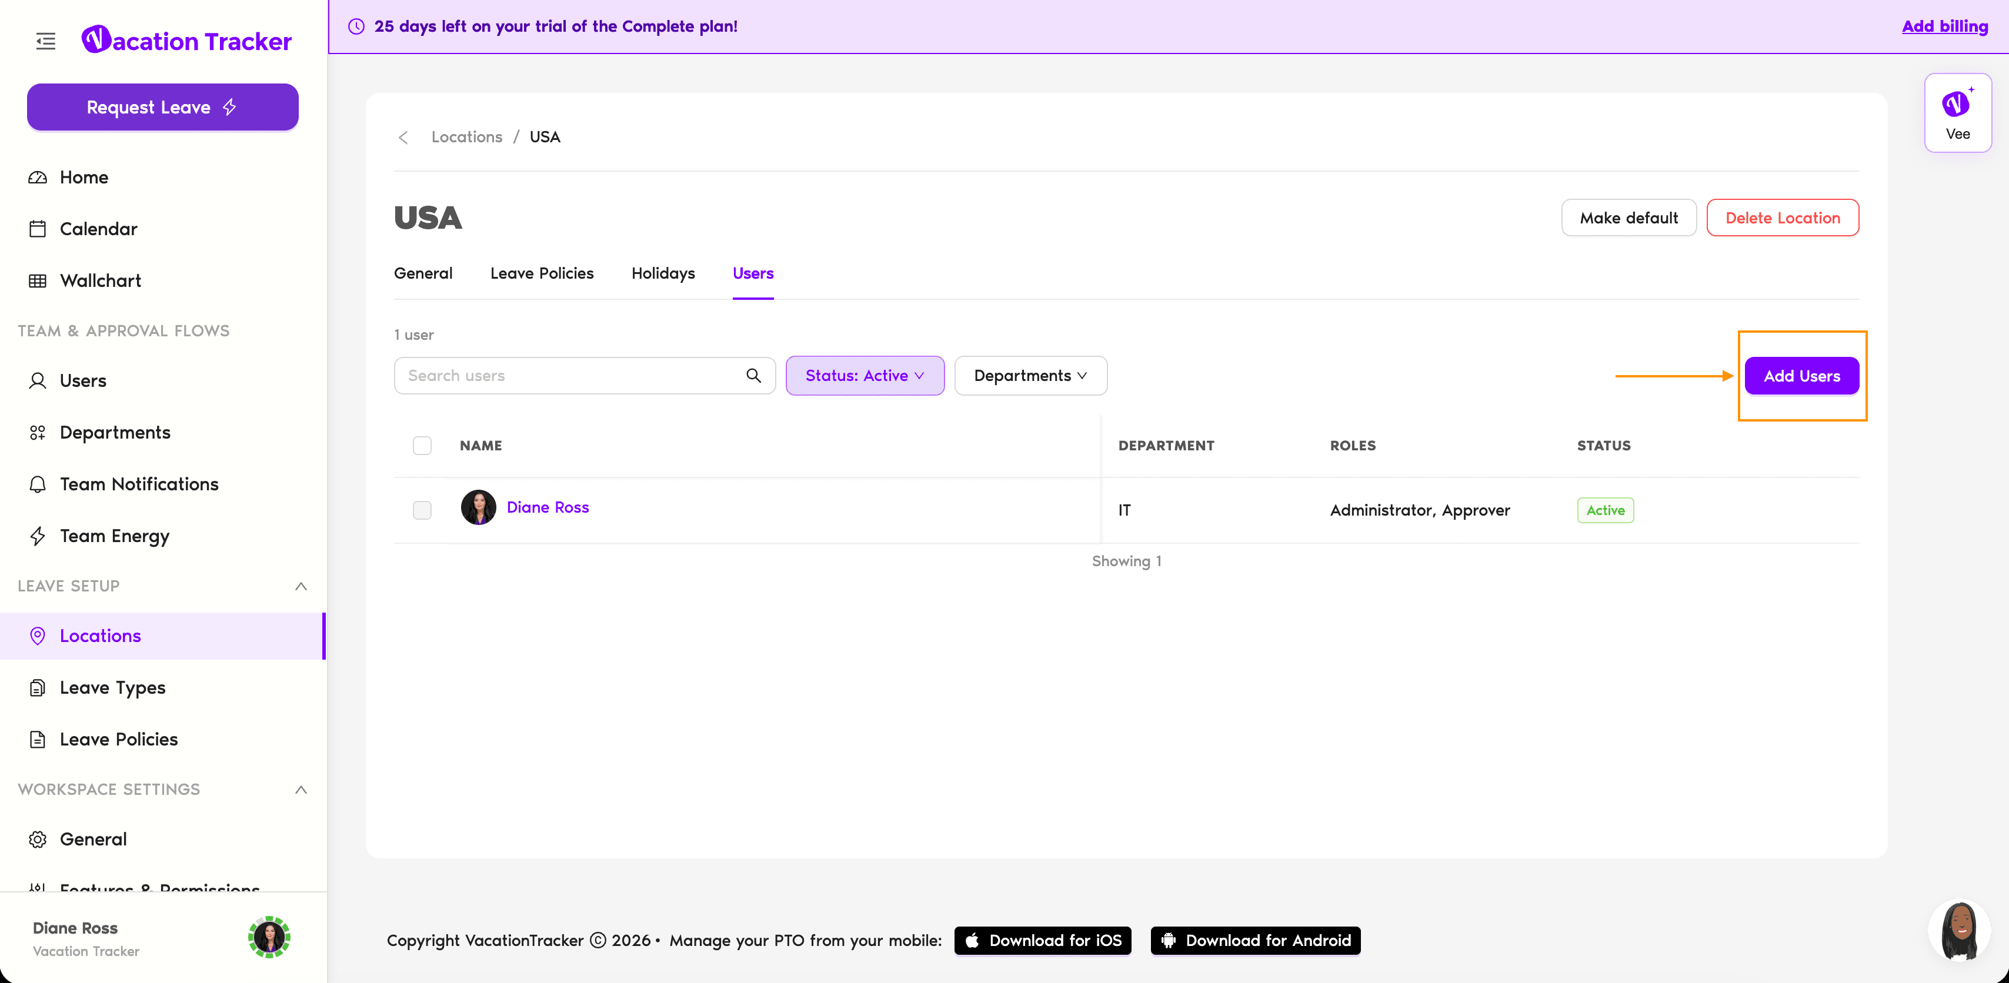Open Team Notifications in the sidebar

[x=139, y=484]
